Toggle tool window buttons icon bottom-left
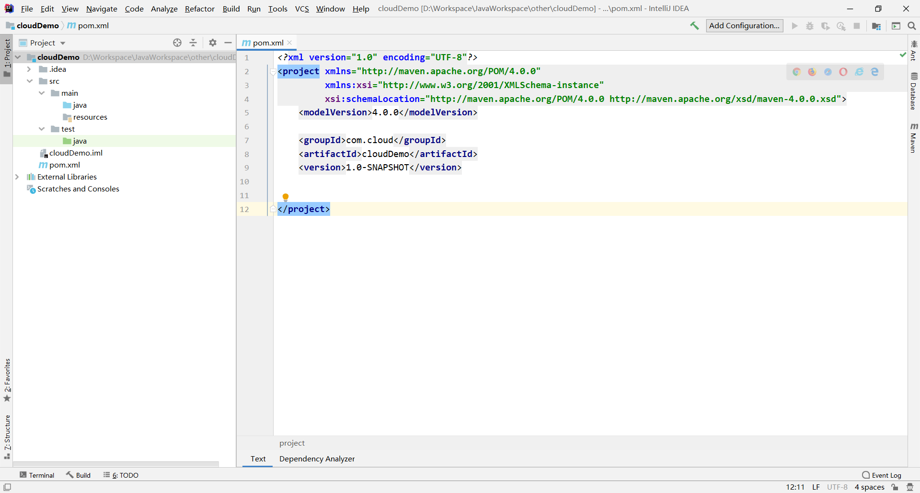Screen dimensions: 920x493 7,487
